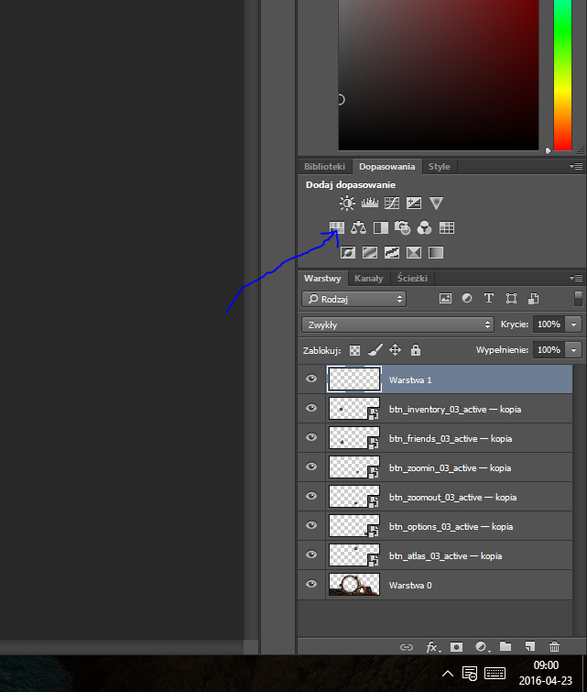Open the Rodzaj filter type dropdown
This screenshot has height=692, width=587.
(x=354, y=299)
